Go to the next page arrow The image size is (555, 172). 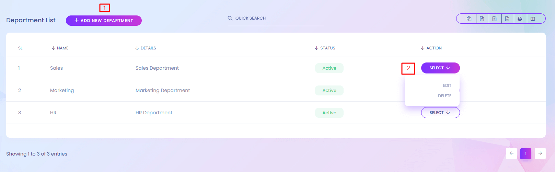point(540,153)
